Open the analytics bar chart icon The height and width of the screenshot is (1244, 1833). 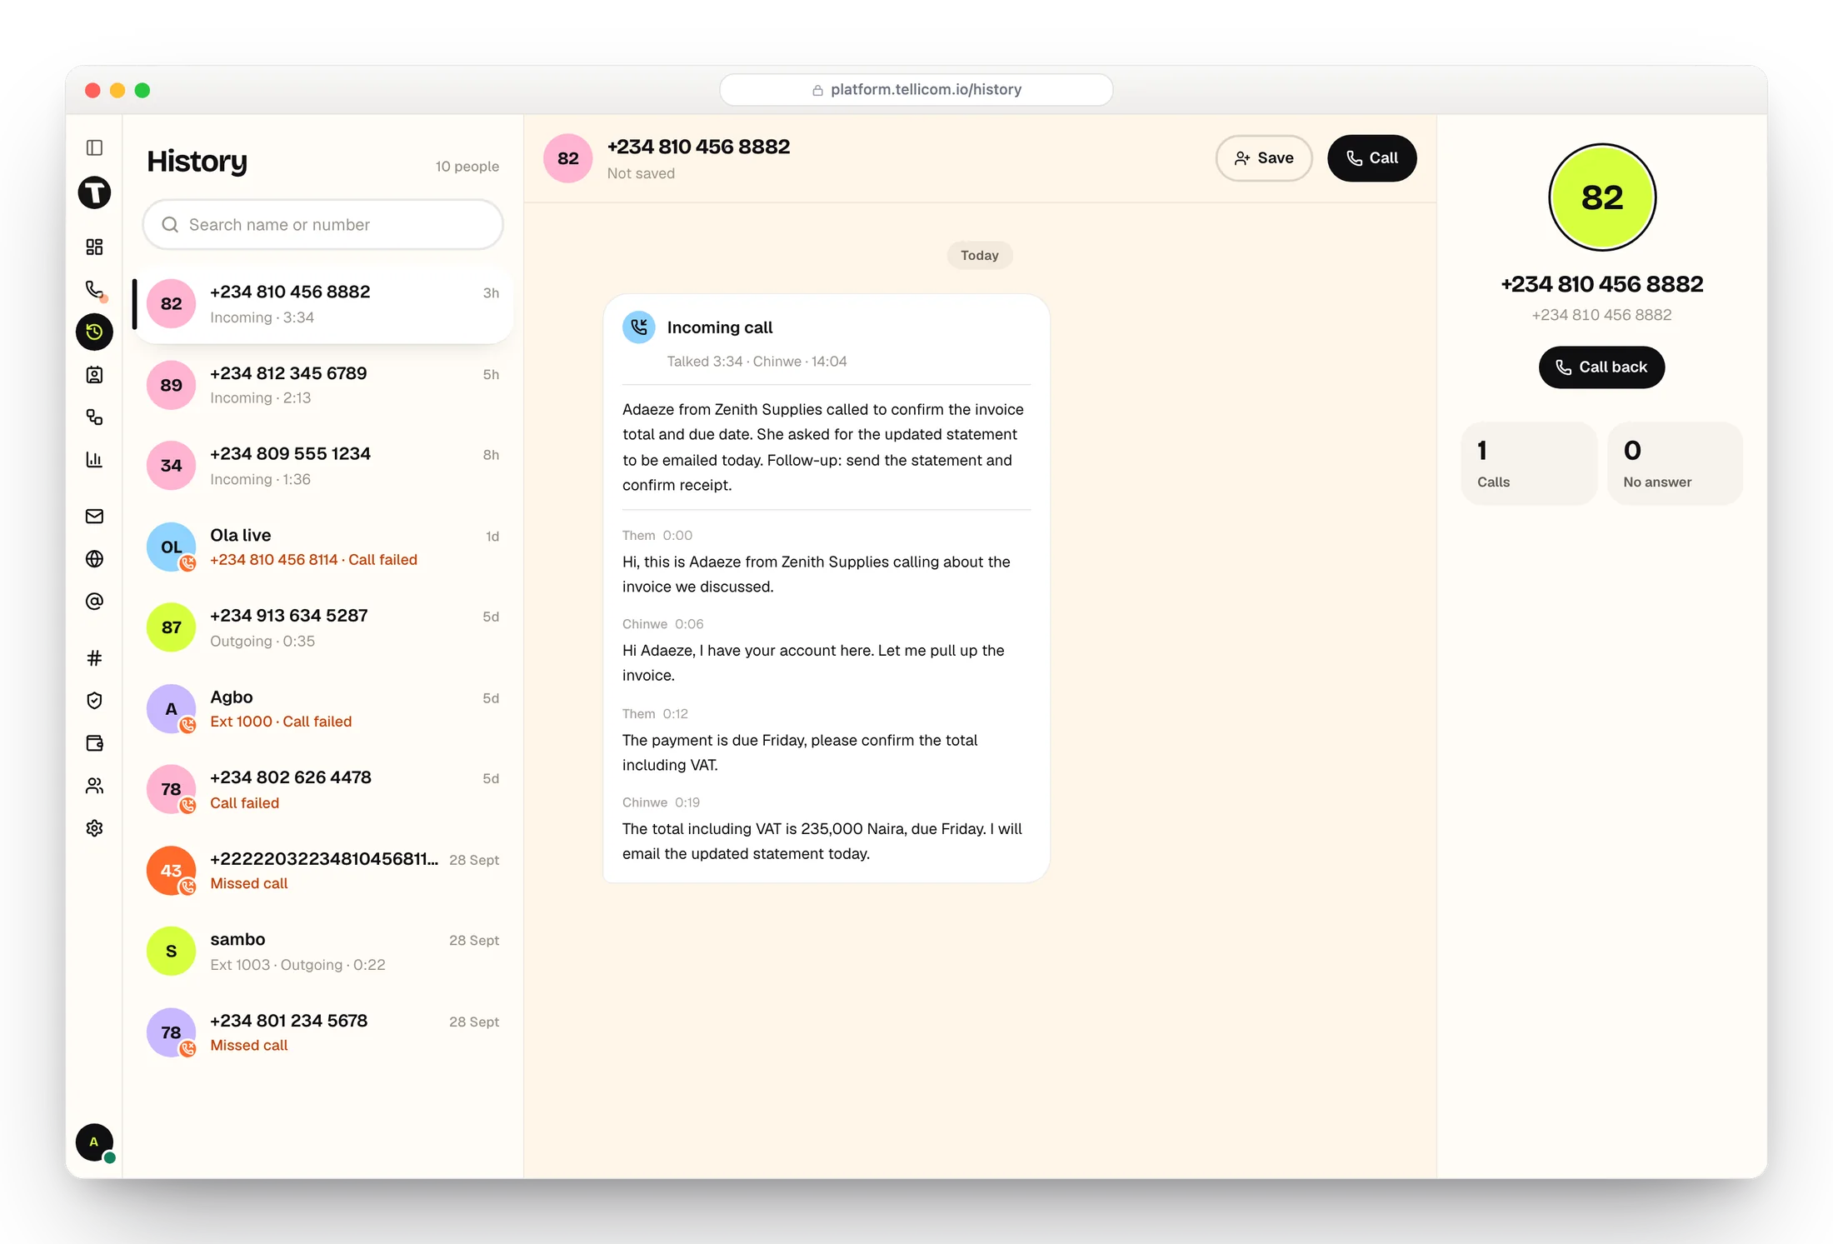pyautogui.click(x=94, y=459)
